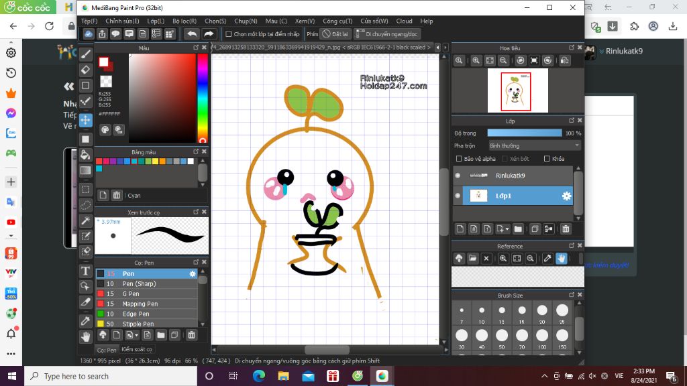Image resolution: width=687 pixels, height=386 pixels.
Task: Activate the Hand pan tool
Action: 86,337
